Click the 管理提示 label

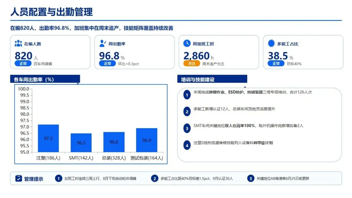pyautogui.click(x=34, y=179)
